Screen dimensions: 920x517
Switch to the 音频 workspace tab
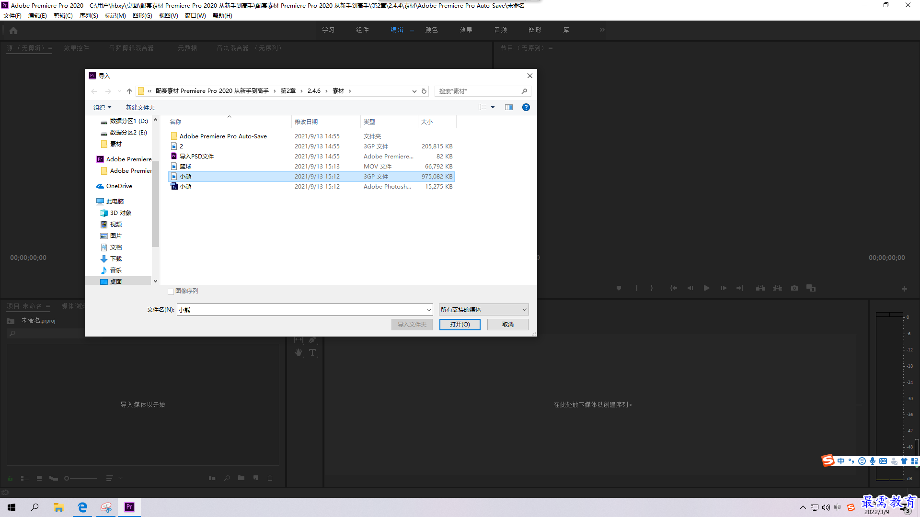click(500, 30)
